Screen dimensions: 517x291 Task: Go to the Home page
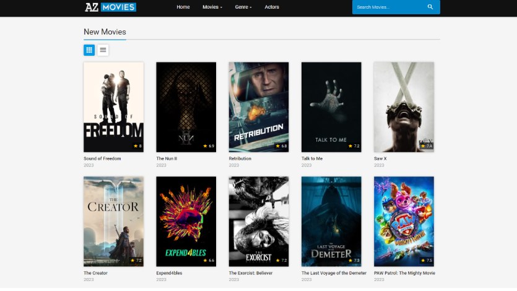click(183, 7)
